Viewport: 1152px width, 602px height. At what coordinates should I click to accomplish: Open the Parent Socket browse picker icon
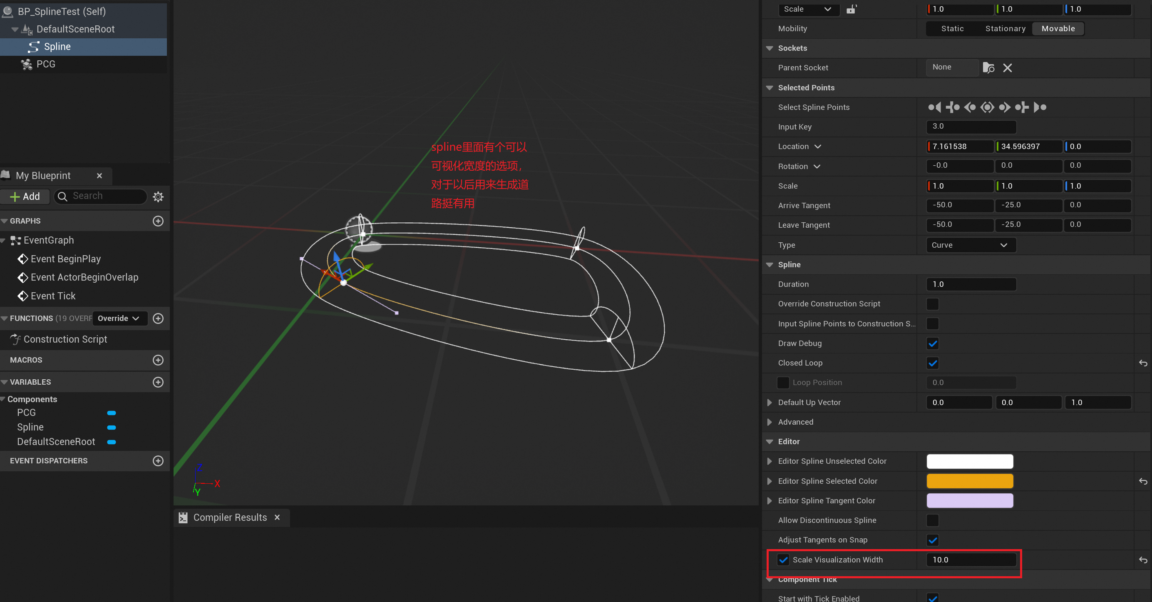988,67
